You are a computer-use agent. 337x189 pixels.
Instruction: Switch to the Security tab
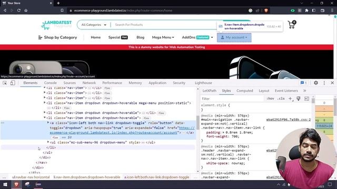179,83
